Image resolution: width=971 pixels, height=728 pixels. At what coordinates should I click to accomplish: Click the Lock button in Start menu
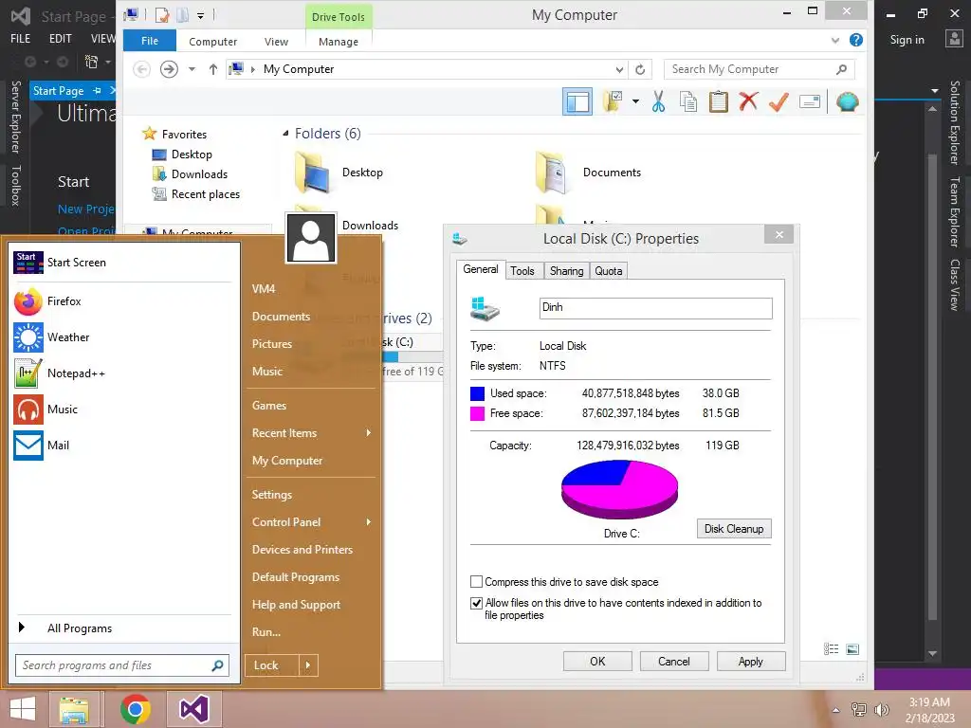pos(272,665)
